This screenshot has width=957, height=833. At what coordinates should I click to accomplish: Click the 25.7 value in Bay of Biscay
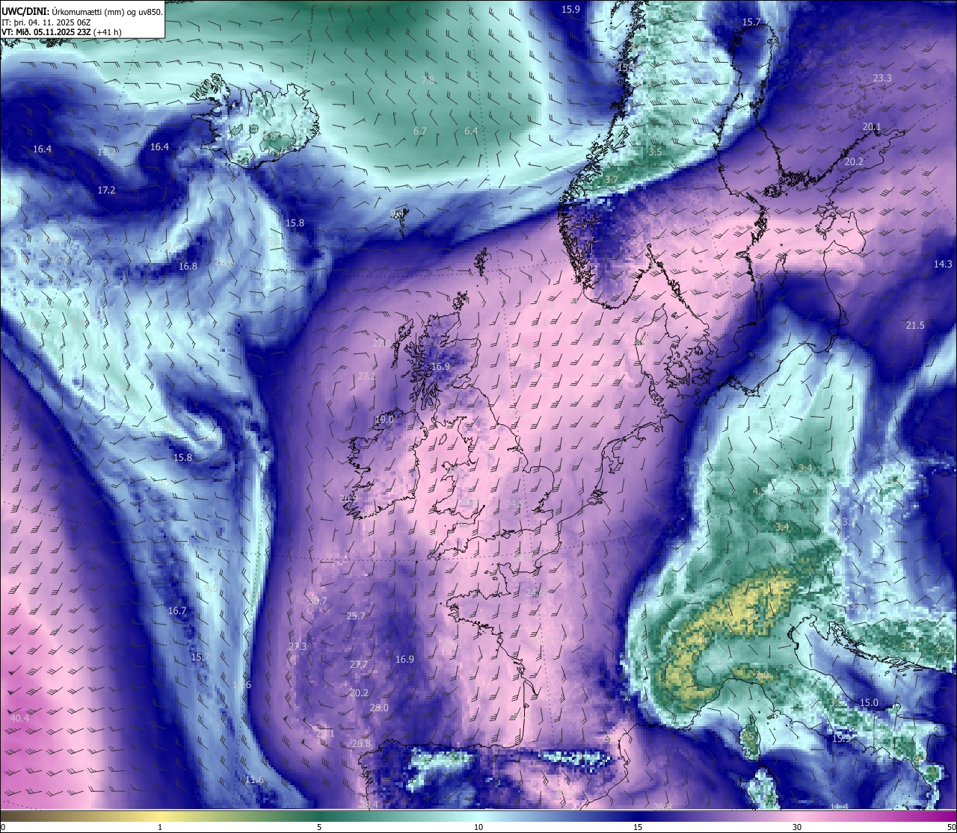[x=356, y=616]
